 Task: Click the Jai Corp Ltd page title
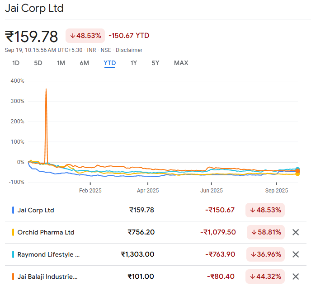click(x=34, y=8)
